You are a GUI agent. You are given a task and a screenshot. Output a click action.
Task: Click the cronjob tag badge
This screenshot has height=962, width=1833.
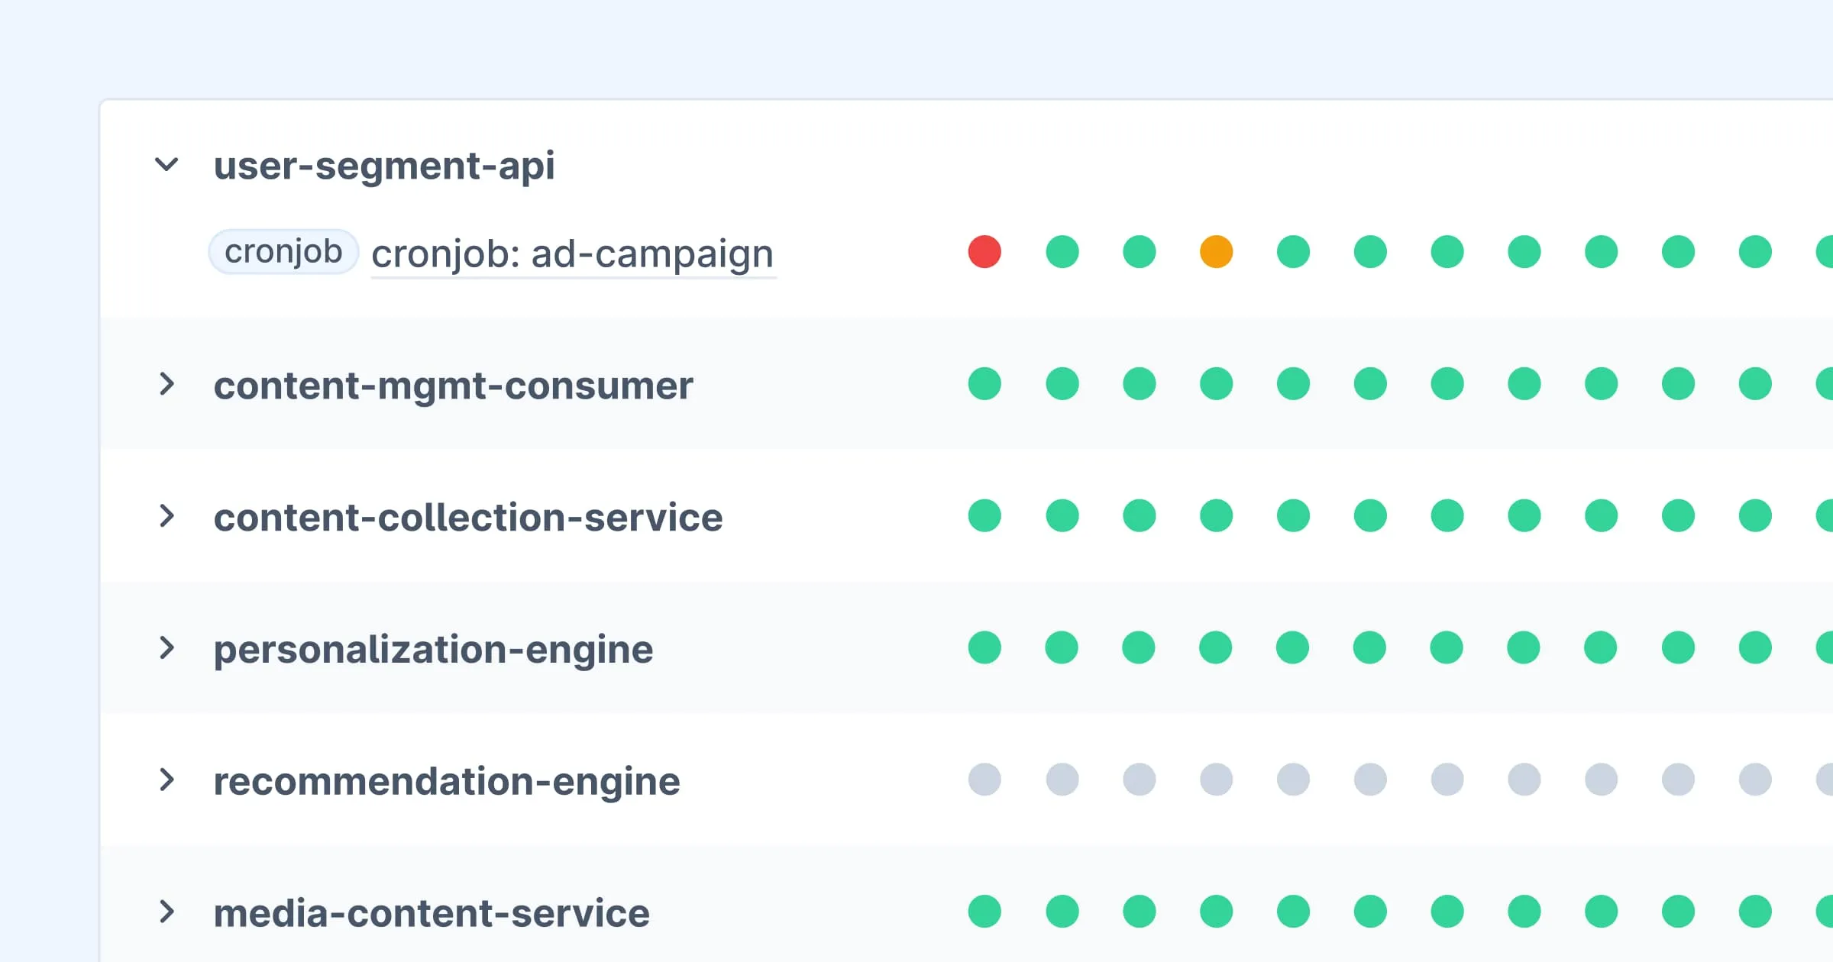(283, 252)
